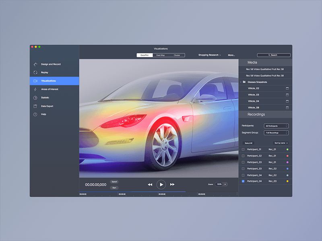Image resolution: width=322 pixels, height=241 pixels.
Task: Click the rewind button
Action: point(150,184)
